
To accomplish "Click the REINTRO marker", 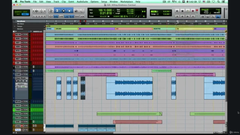I will point(156,28).
